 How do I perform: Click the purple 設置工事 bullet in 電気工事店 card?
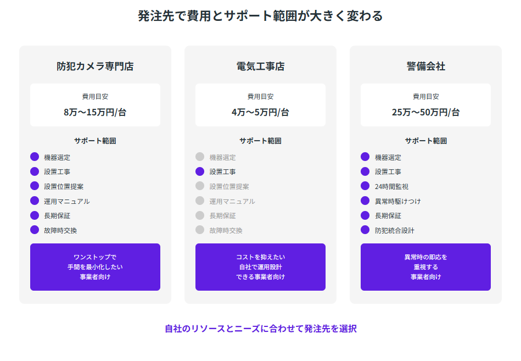coord(200,171)
